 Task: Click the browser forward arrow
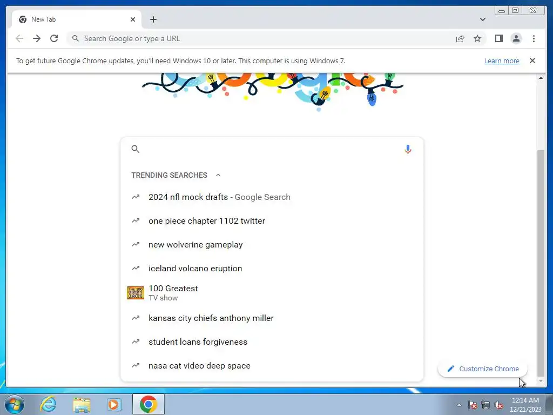37,38
